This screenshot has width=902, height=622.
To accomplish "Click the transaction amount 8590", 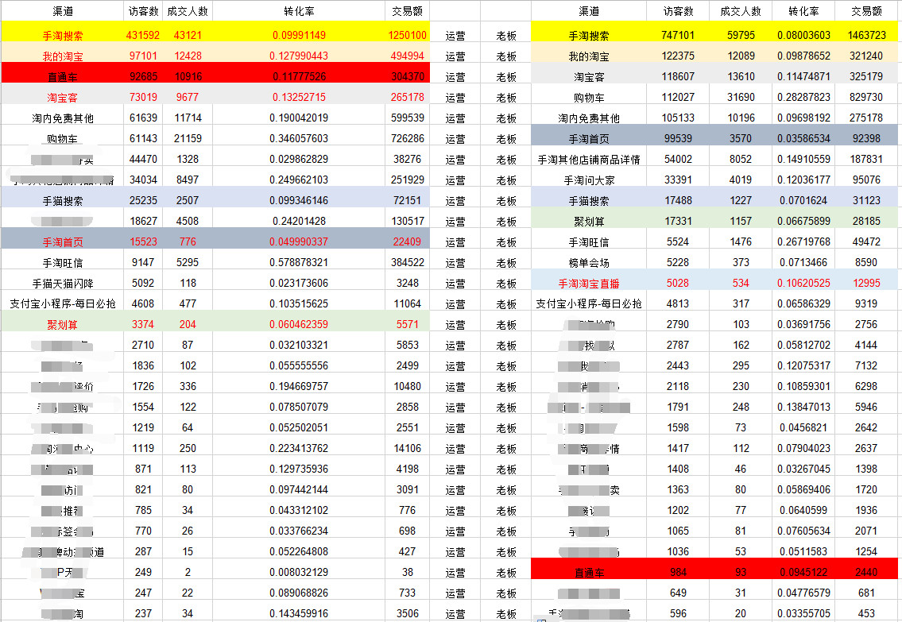I will 866,263.
